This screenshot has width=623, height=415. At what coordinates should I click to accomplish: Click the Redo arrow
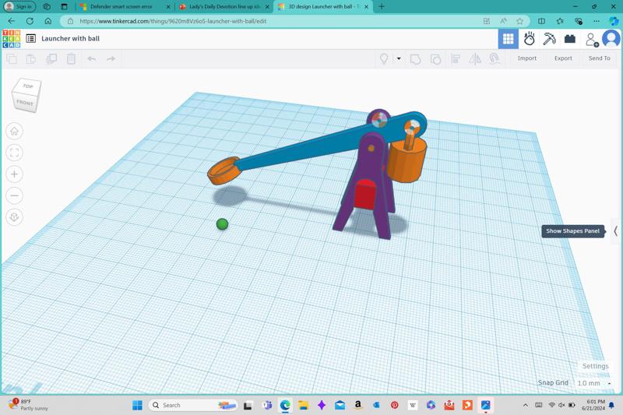[x=111, y=58]
